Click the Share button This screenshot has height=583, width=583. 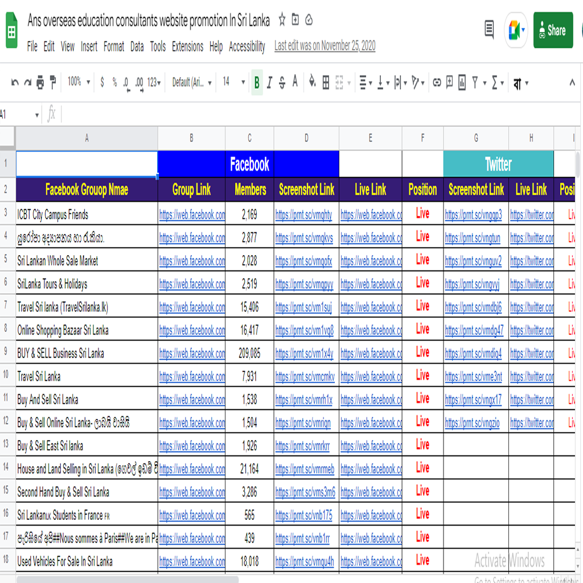[x=553, y=30]
